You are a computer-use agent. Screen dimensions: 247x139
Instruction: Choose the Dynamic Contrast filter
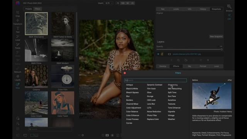pyautogui.click(x=154, y=85)
